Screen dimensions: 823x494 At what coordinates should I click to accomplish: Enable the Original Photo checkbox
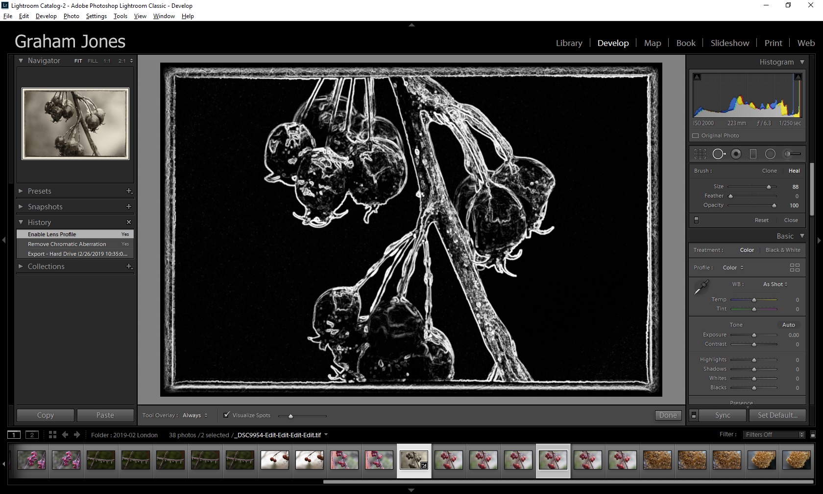696,135
